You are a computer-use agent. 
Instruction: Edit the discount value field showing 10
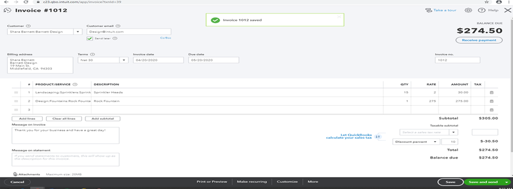click(450, 142)
